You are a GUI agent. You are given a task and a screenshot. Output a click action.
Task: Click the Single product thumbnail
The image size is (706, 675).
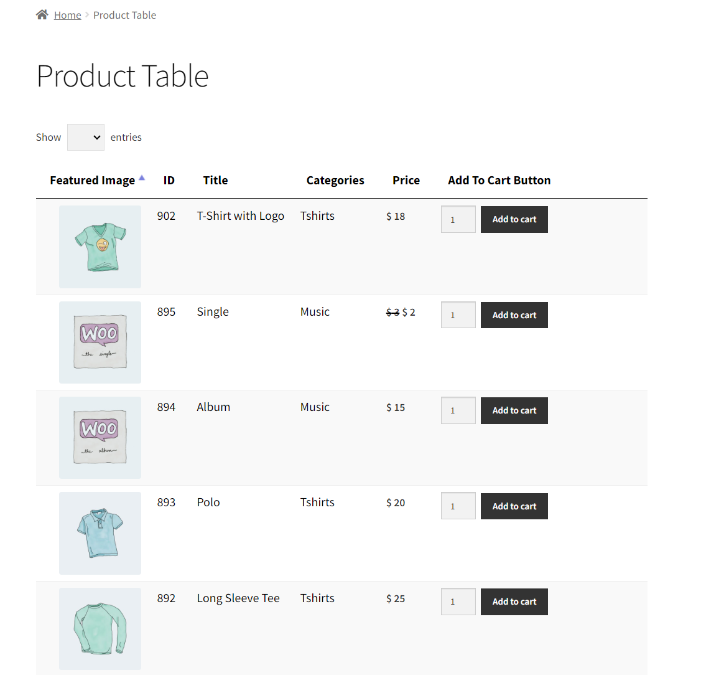point(100,342)
